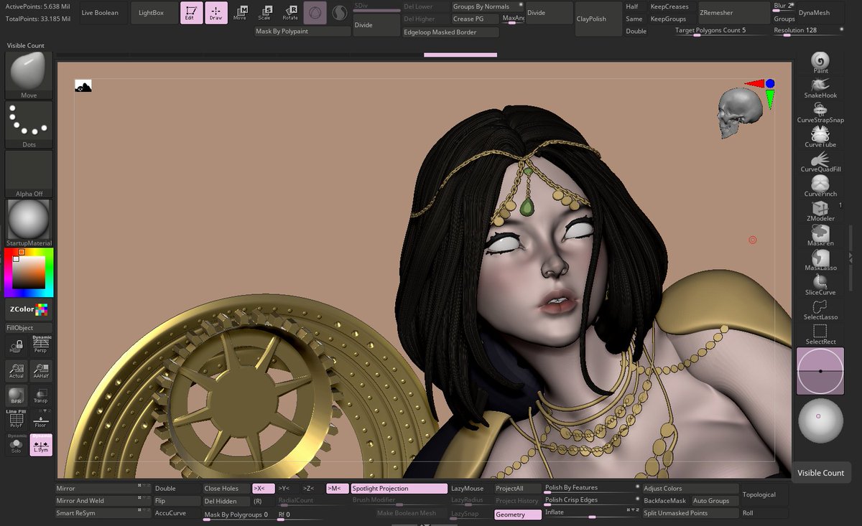Pick a color from the ZColor gradient swatch
This screenshot has width=862, height=526.
pyautogui.click(x=27, y=271)
